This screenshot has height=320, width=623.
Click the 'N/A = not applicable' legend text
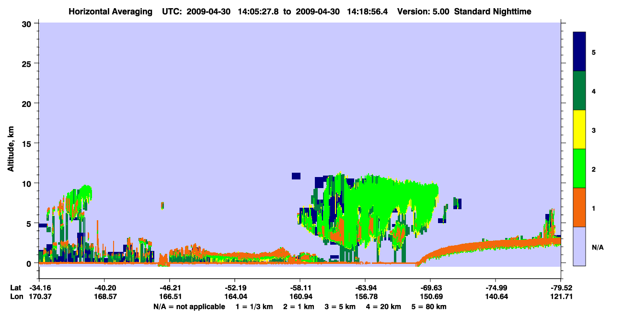coord(189,307)
